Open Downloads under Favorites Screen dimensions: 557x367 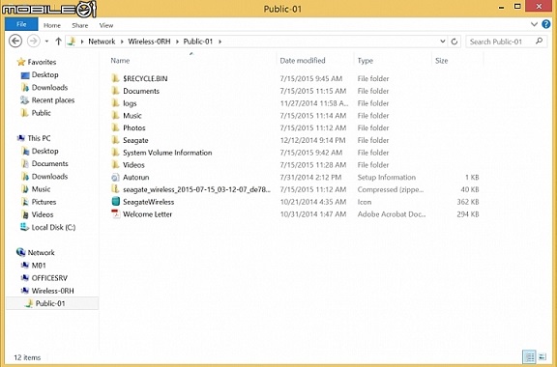click(x=49, y=87)
